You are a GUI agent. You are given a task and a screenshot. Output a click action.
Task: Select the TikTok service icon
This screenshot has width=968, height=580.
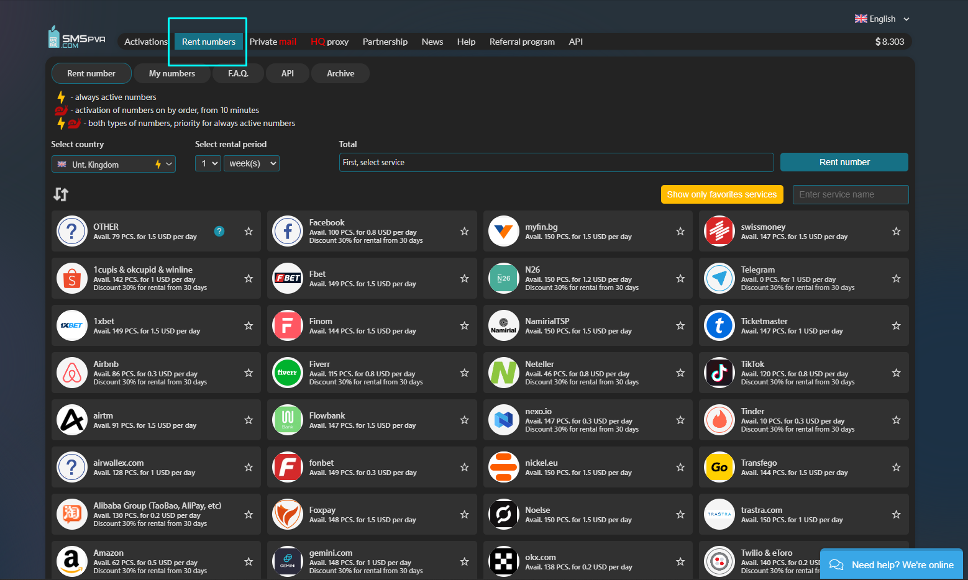719,373
